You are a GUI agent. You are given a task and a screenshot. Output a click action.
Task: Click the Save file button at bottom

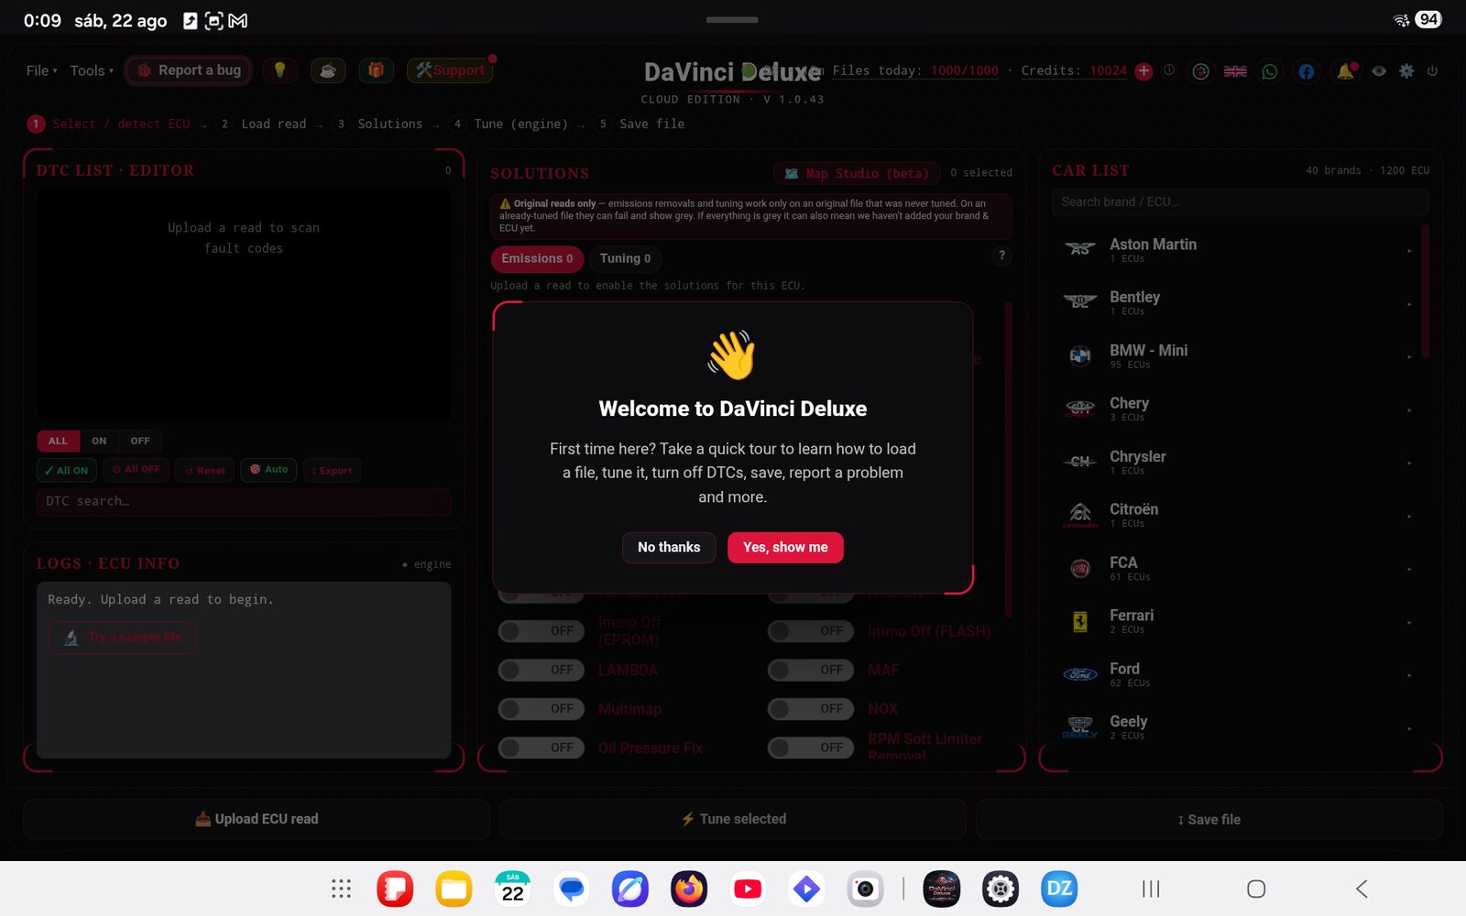[x=1209, y=819]
